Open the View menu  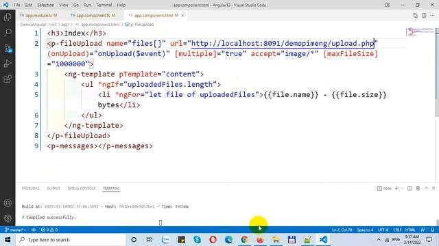(64, 5)
